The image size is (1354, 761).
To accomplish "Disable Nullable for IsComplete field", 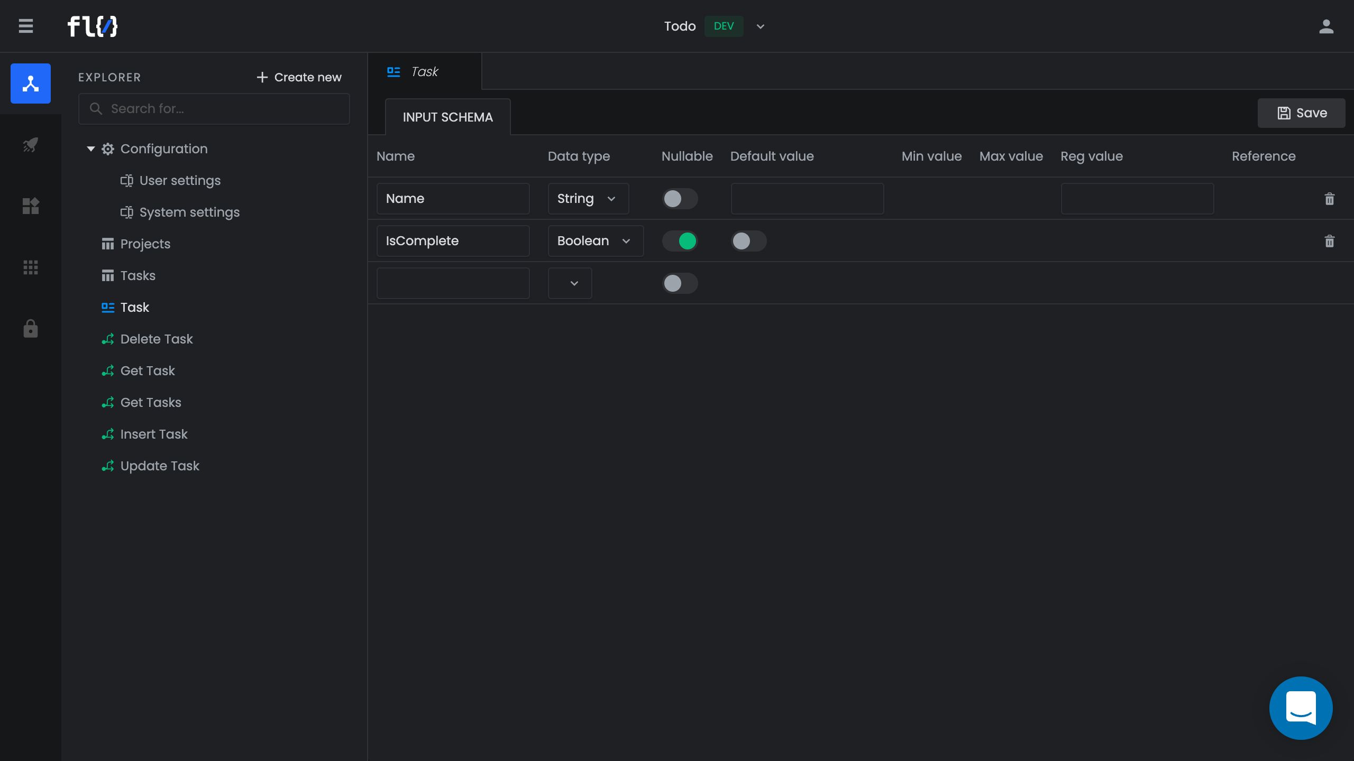I will point(680,241).
